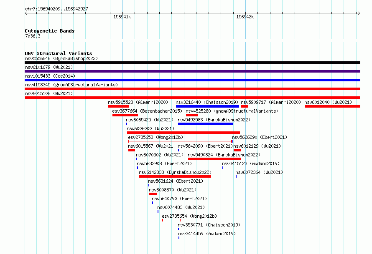Click the Cytogenetic Bands track title
Viewport: 372px width, 254px height.
point(50,31)
